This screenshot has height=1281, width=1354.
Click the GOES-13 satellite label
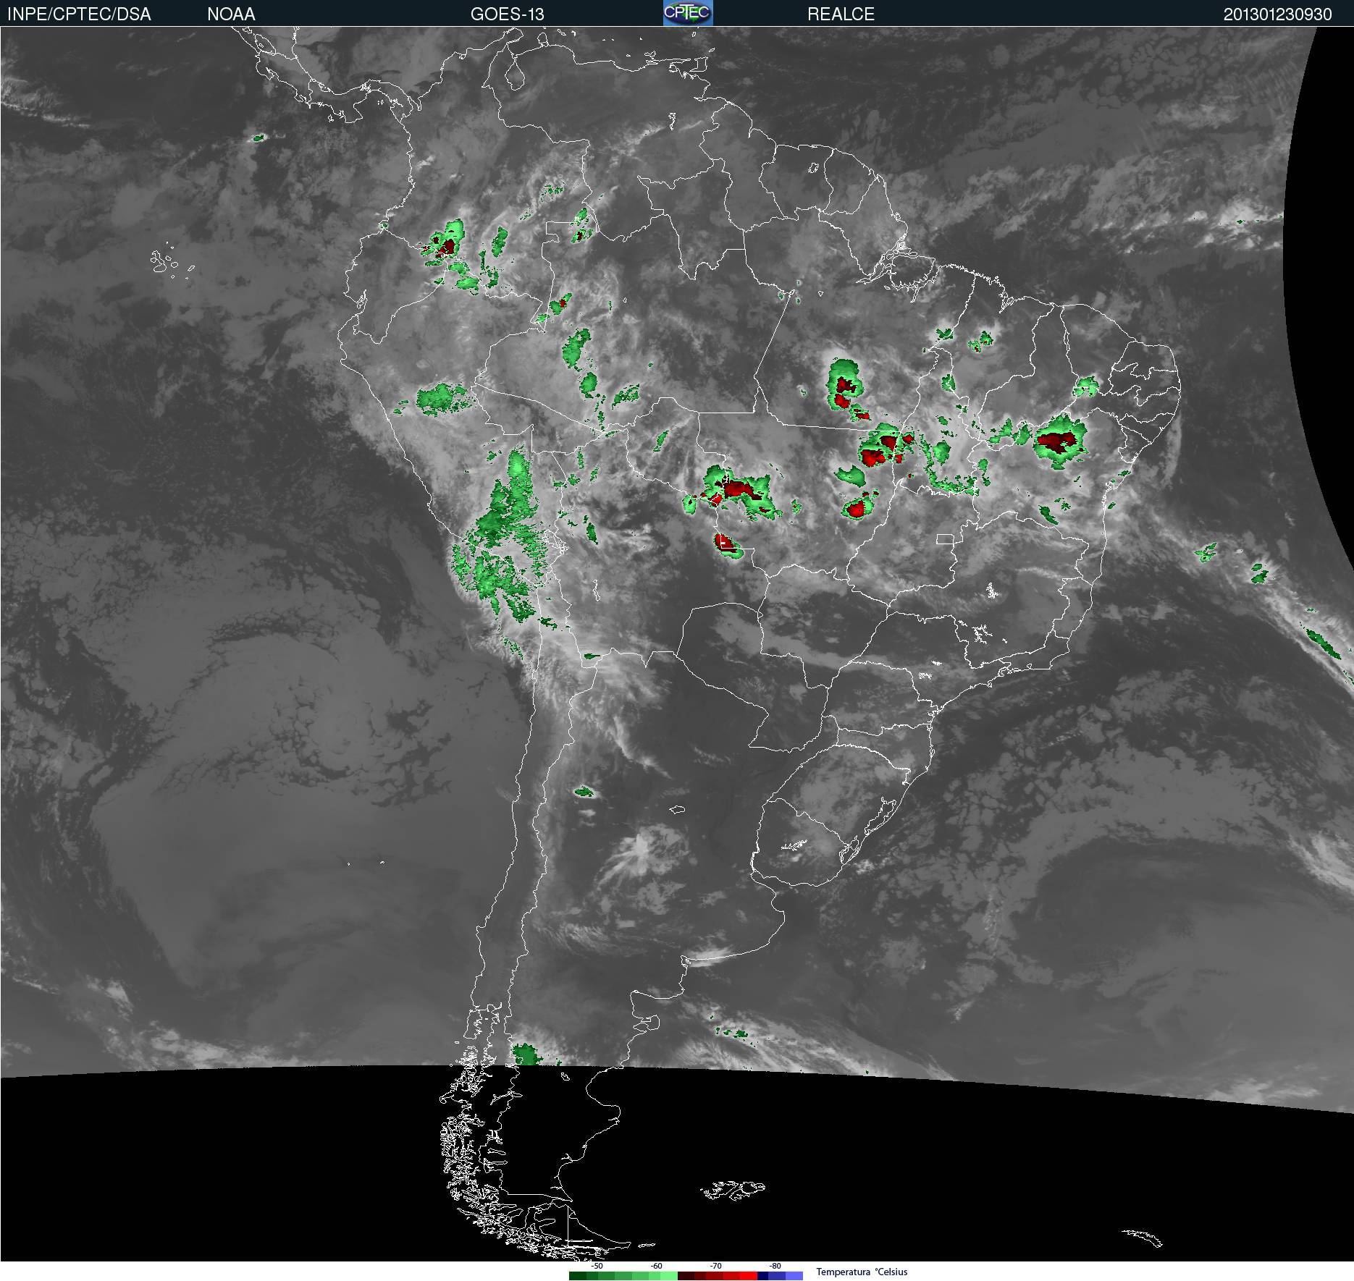(x=507, y=14)
